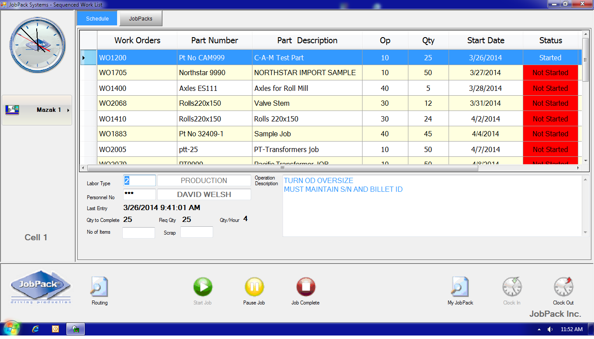Click the DAVID WELSH name field
This screenshot has width=594, height=339.
pos(204,194)
